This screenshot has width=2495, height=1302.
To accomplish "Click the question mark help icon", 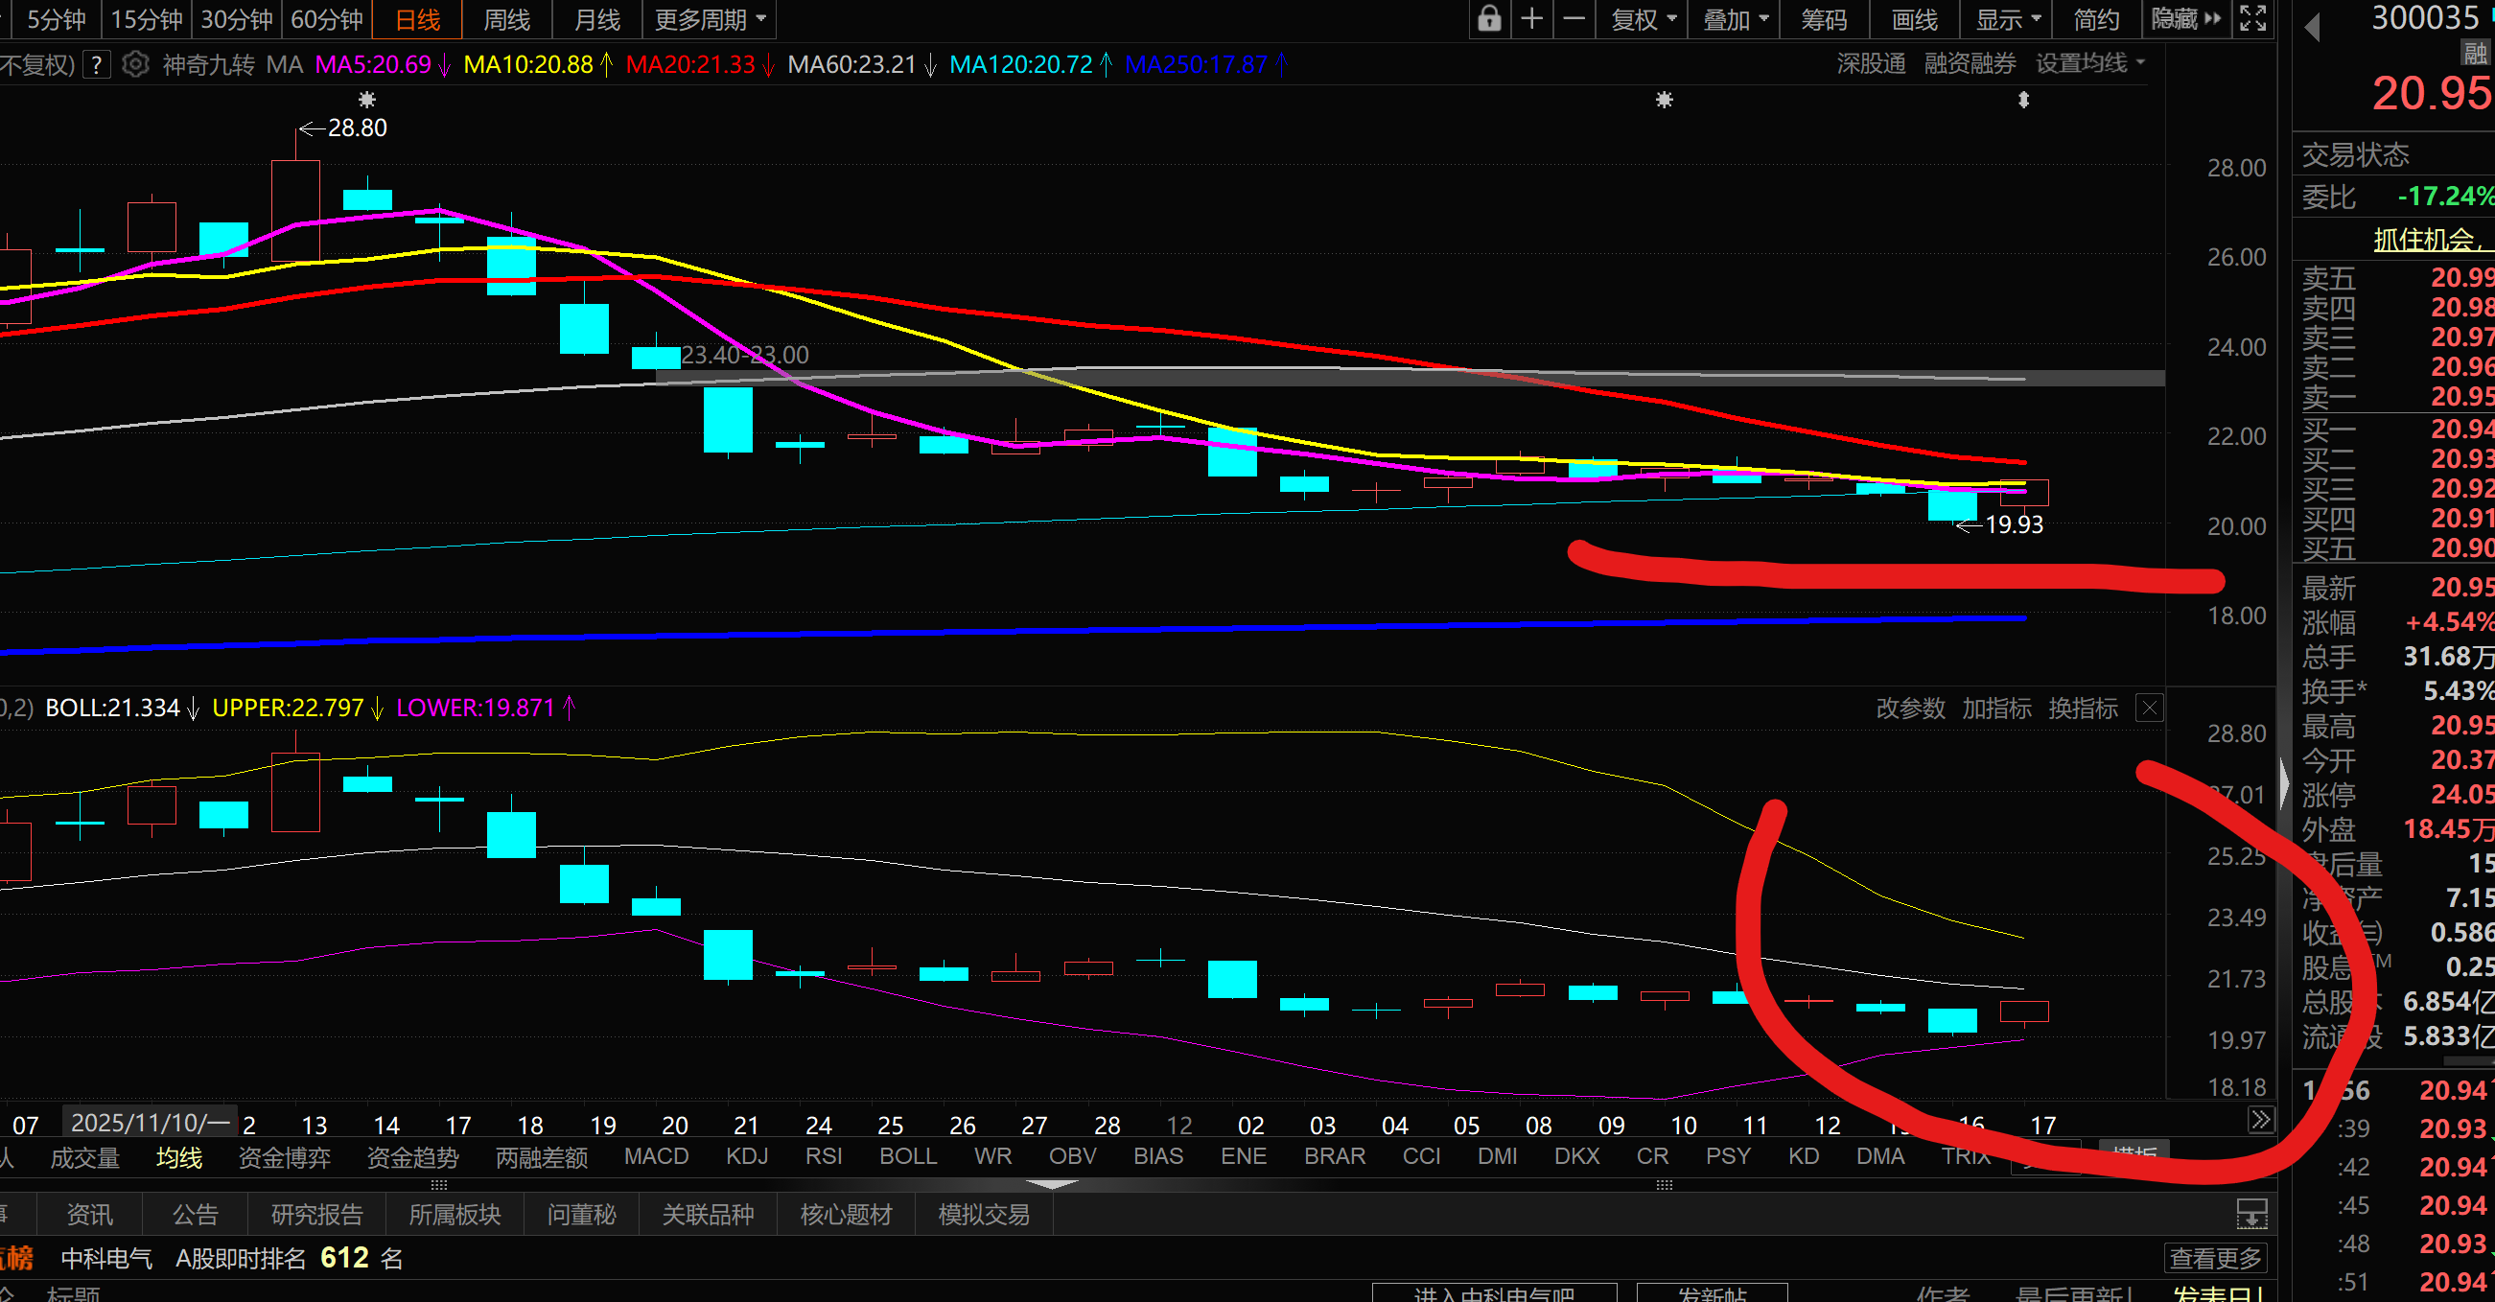I will point(96,65).
